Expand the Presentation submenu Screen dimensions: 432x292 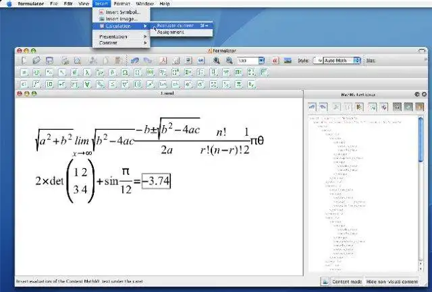(x=122, y=36)
